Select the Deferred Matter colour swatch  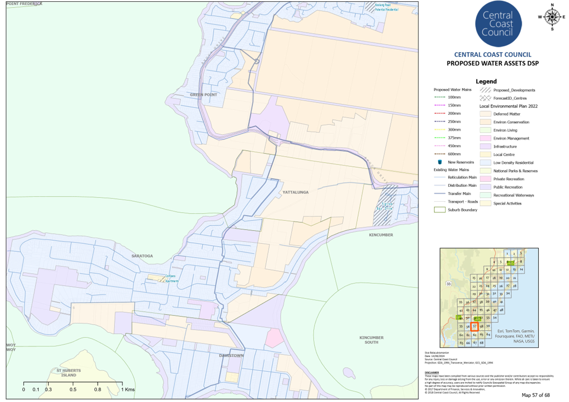485,114
